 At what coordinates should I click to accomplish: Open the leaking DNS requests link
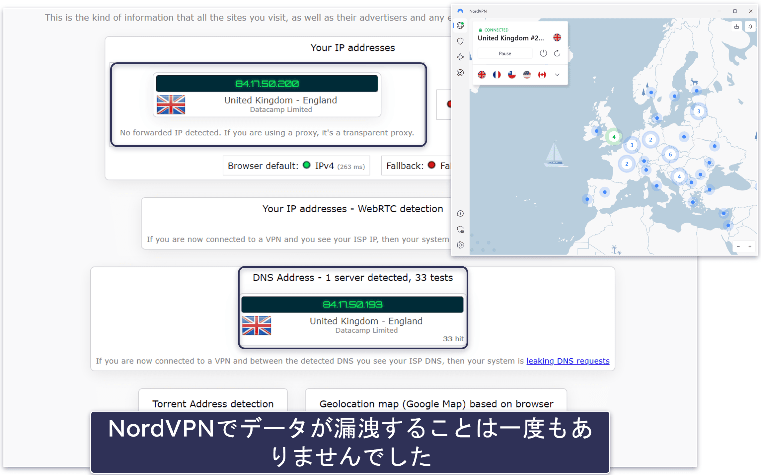(x=568, y=361)
